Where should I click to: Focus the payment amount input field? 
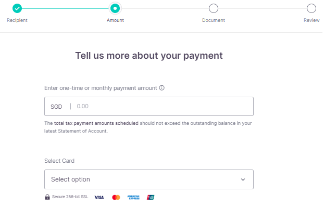point(161,107)
